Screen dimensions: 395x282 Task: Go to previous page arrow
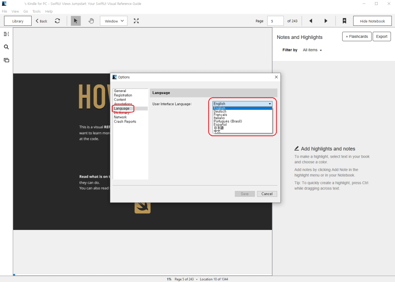[x=311, y=21]
